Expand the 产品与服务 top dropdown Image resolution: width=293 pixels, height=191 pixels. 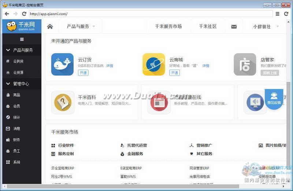tap(81, 26)
